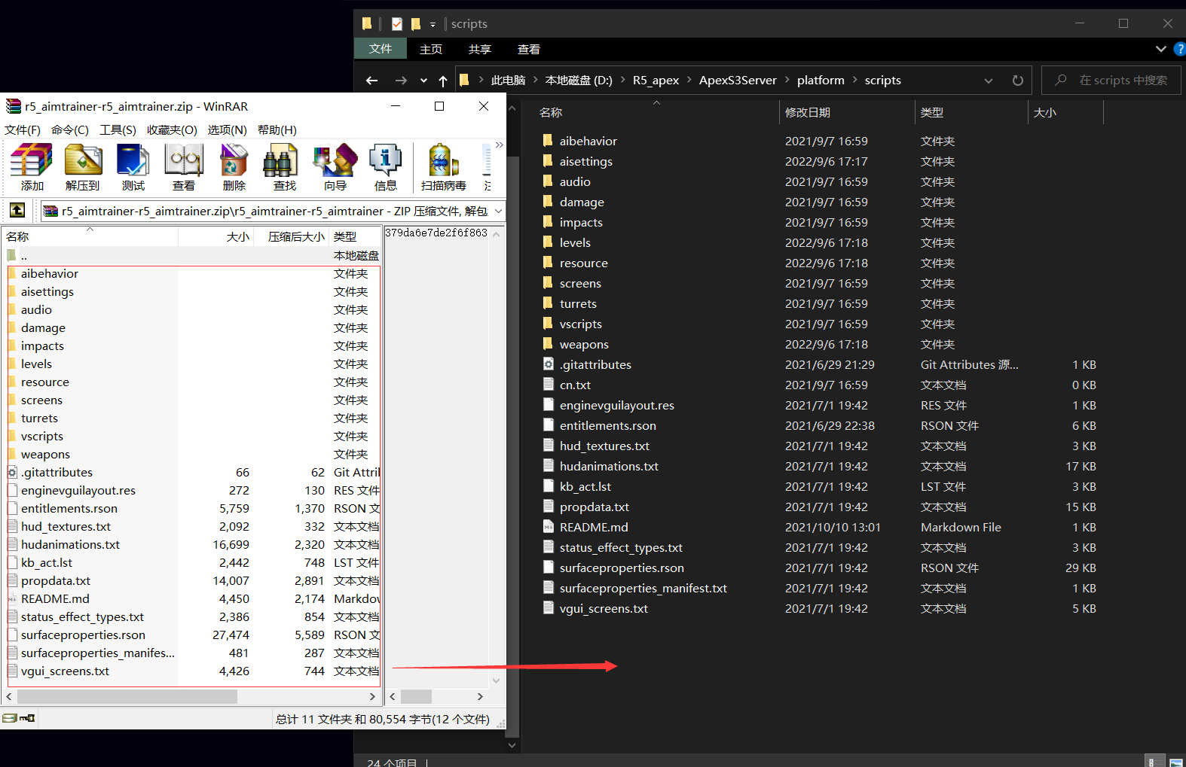The image size is (1186, 767).
Task: Select surfaceproperties.rson in Explorer
Action: (622, 568)
